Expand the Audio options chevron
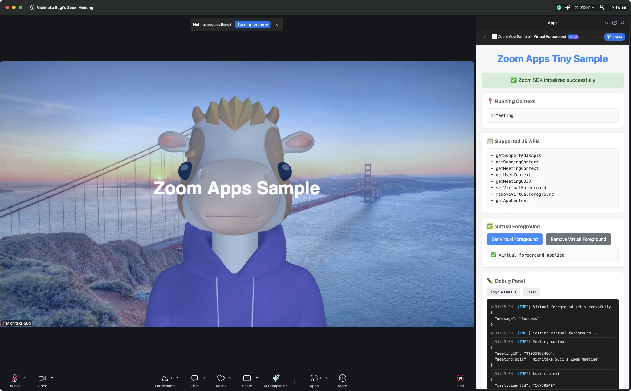631x391 pixels. [25, 378]
